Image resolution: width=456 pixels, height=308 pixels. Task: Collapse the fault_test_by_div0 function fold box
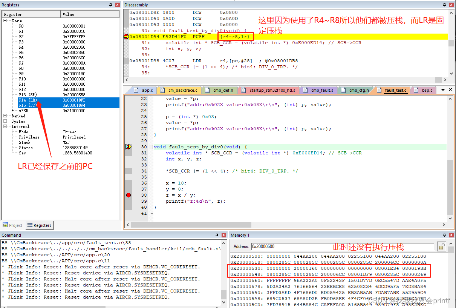tap(151, 147)
